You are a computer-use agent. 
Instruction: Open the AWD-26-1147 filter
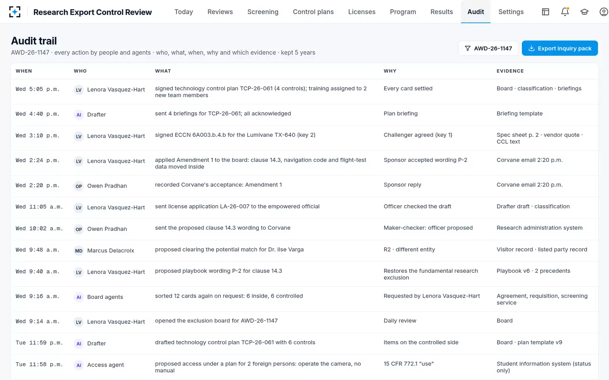pyautogui.click(x=488, y=48)
